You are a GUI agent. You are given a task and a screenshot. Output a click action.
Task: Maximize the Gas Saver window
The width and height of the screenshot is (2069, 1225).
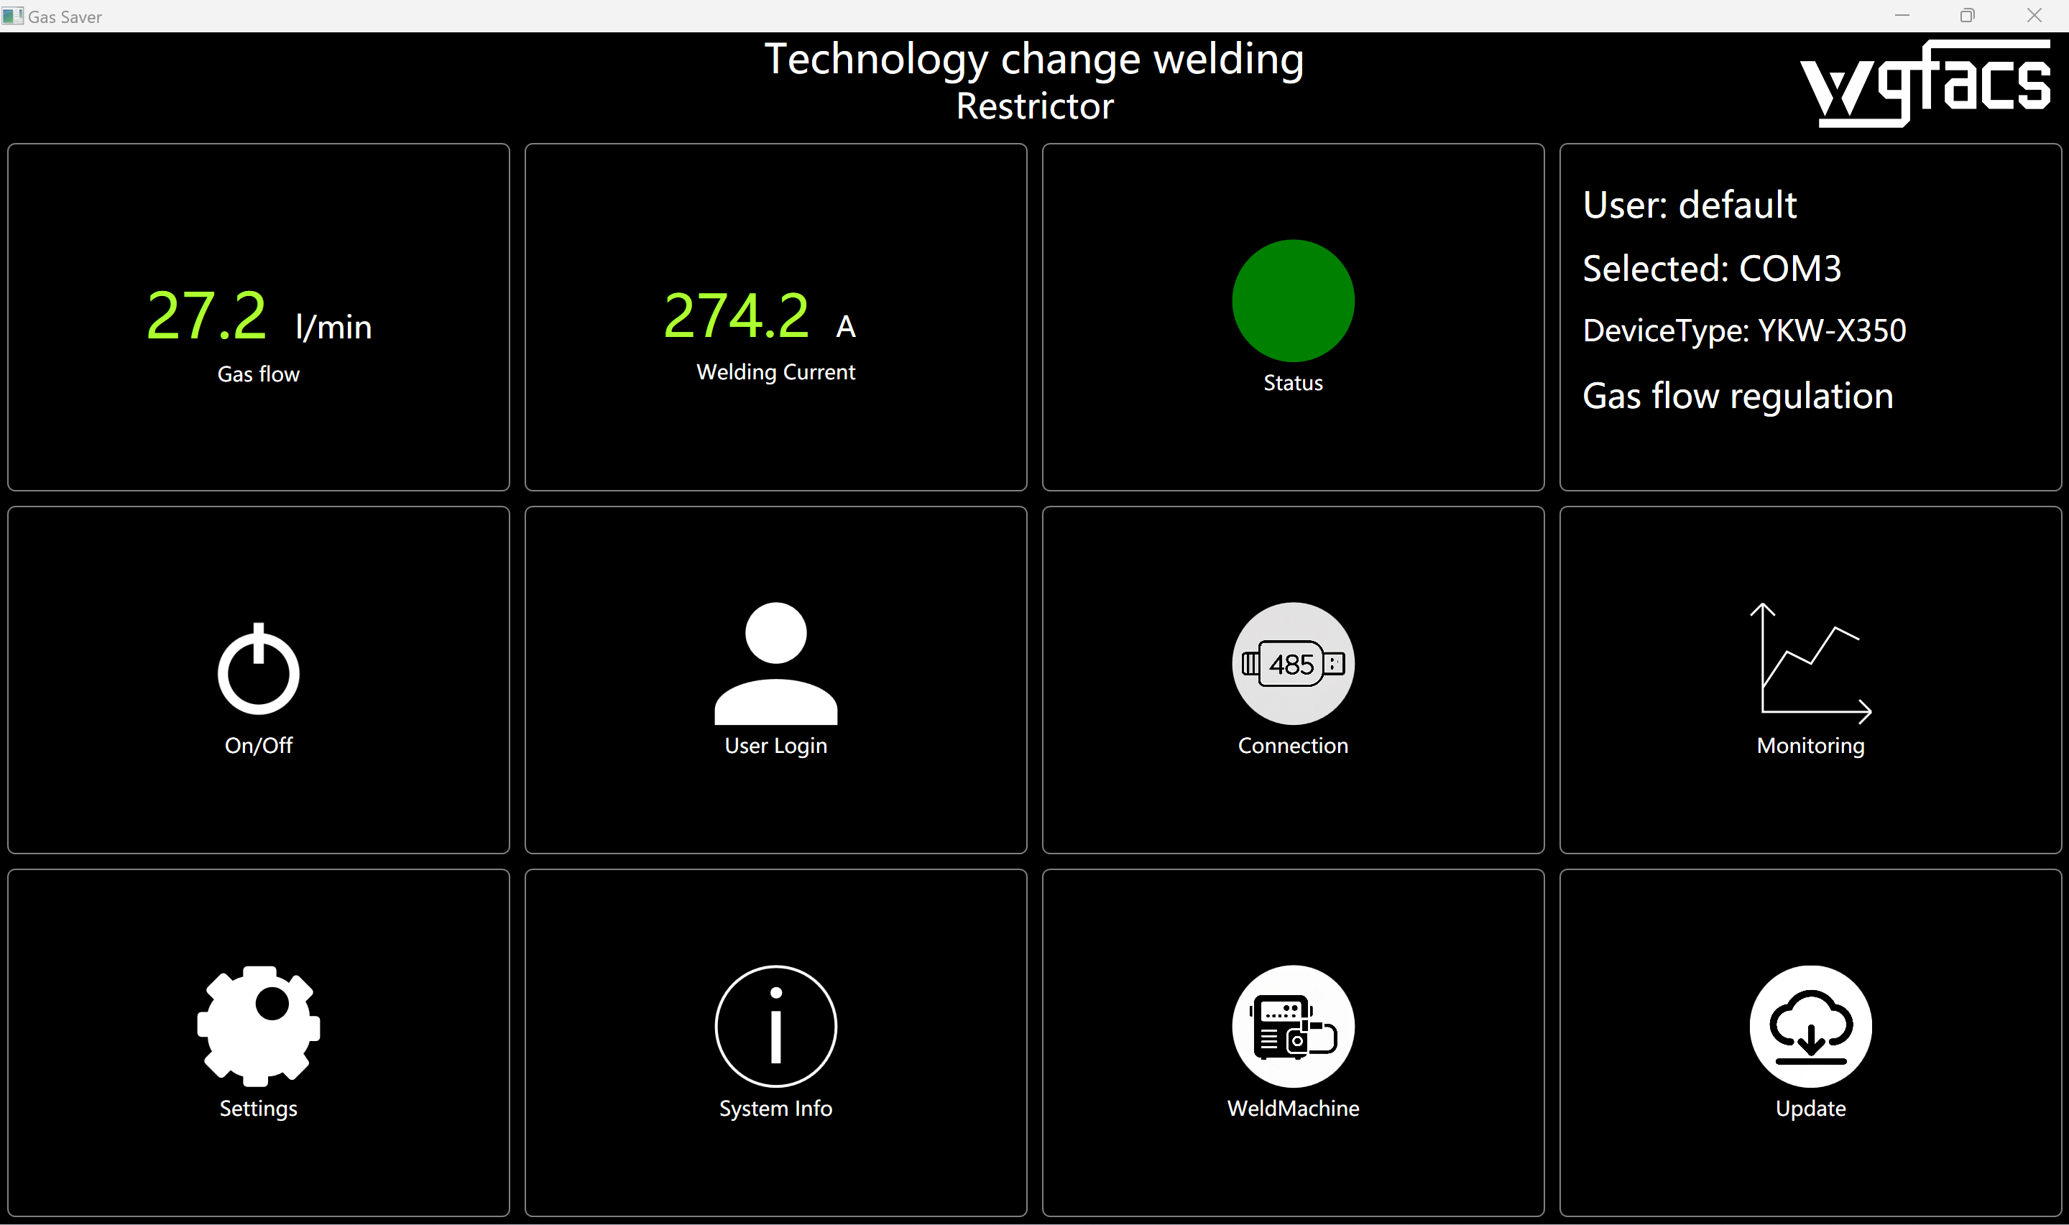point(1968,16)
